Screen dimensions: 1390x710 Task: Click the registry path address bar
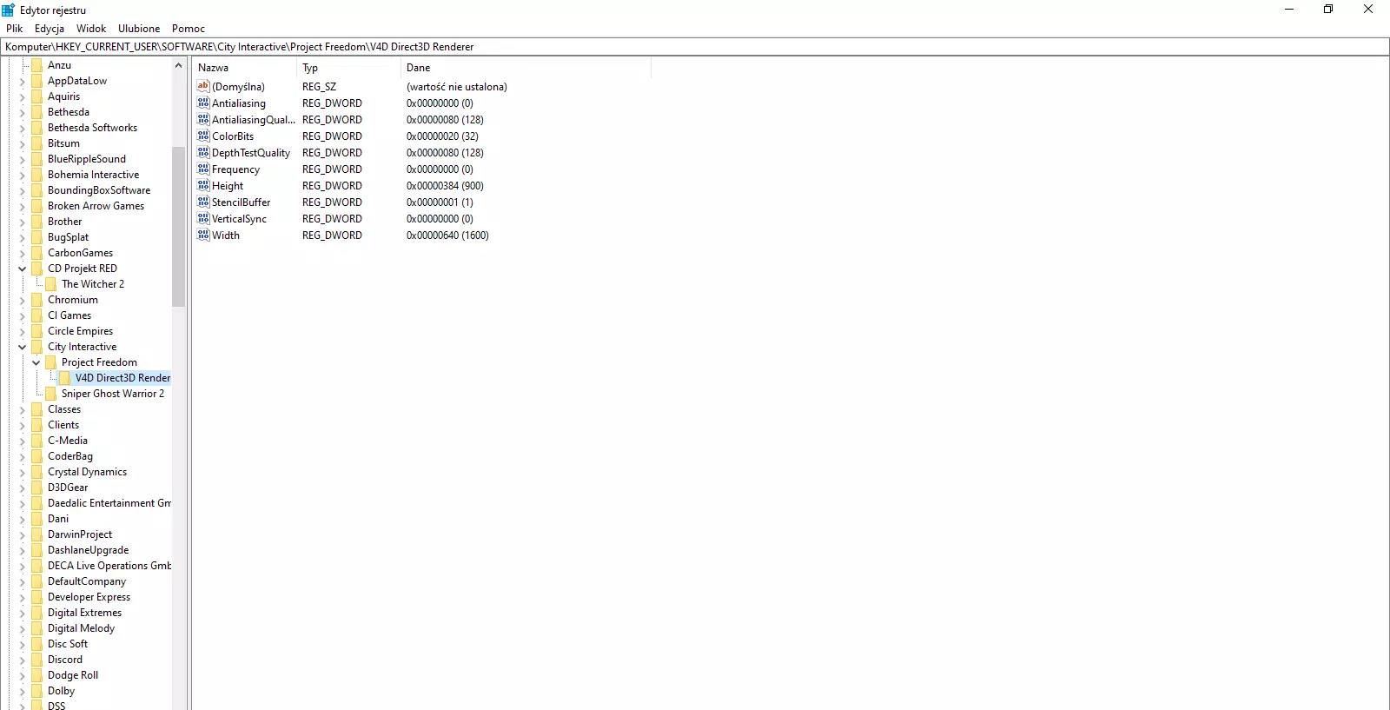click(695, 47)
